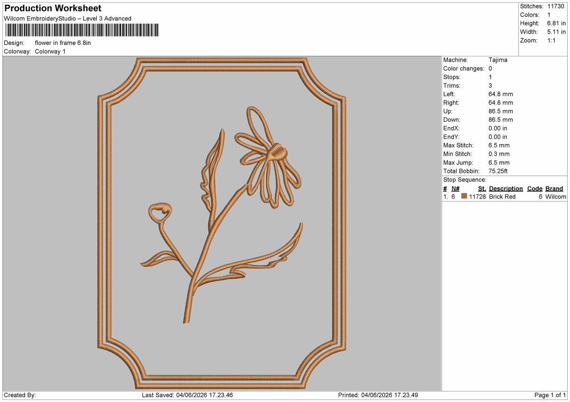Click design name 'flower in frame 6.8in'

point(63,43)
